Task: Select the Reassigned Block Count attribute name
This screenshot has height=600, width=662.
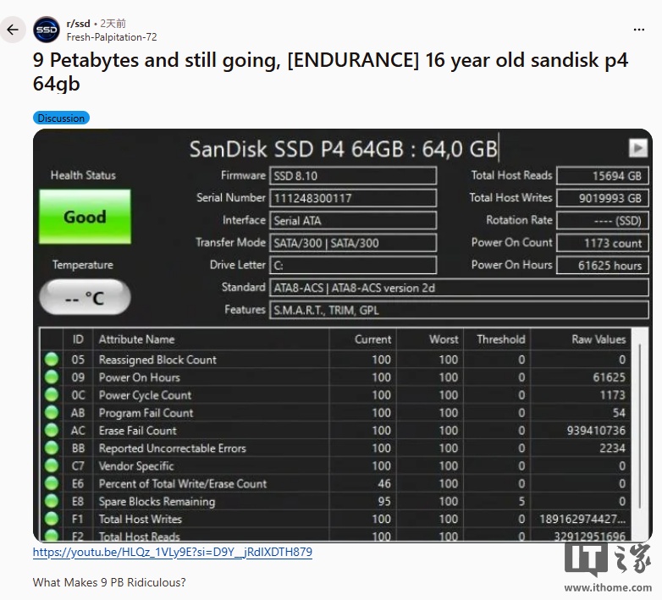Action: [x=157, y=360]
